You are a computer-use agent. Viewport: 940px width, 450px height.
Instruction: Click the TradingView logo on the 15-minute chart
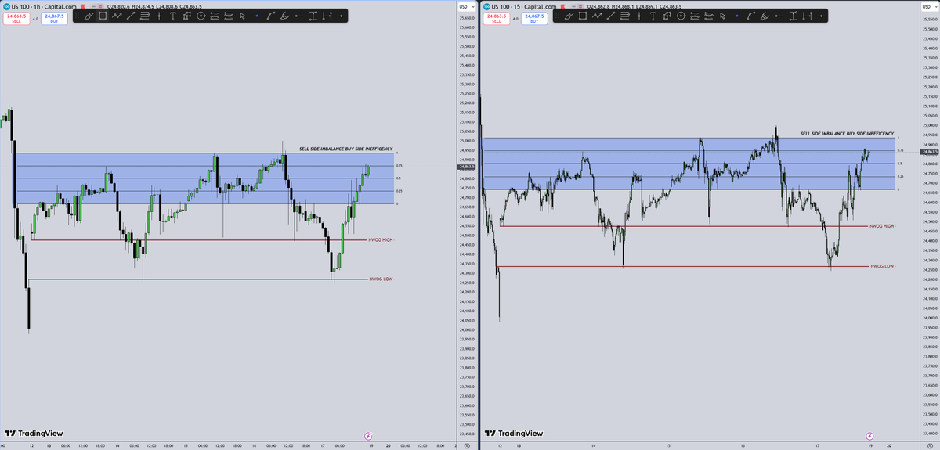[x=514, y=433]
